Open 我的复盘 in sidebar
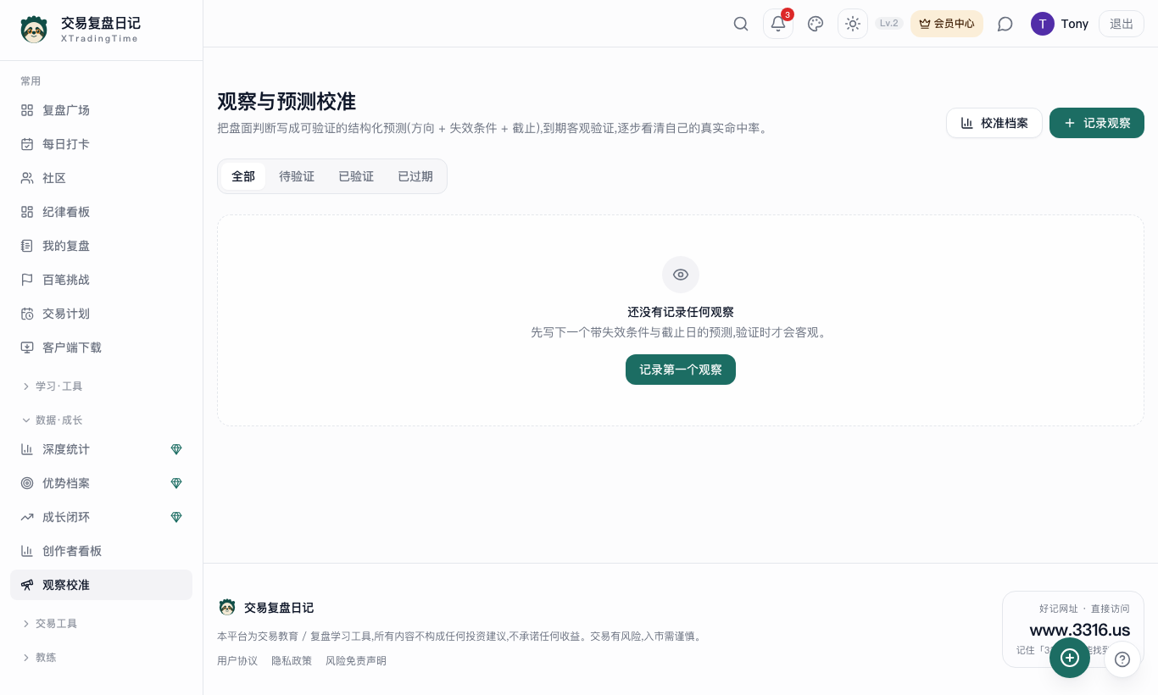Image resolution: width=1158 pixels, height=695 pixels. (101, 246)
